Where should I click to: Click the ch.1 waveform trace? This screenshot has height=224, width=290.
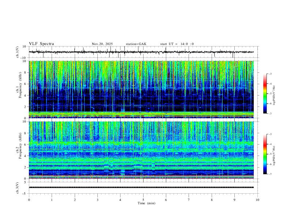tap(141, 52)
